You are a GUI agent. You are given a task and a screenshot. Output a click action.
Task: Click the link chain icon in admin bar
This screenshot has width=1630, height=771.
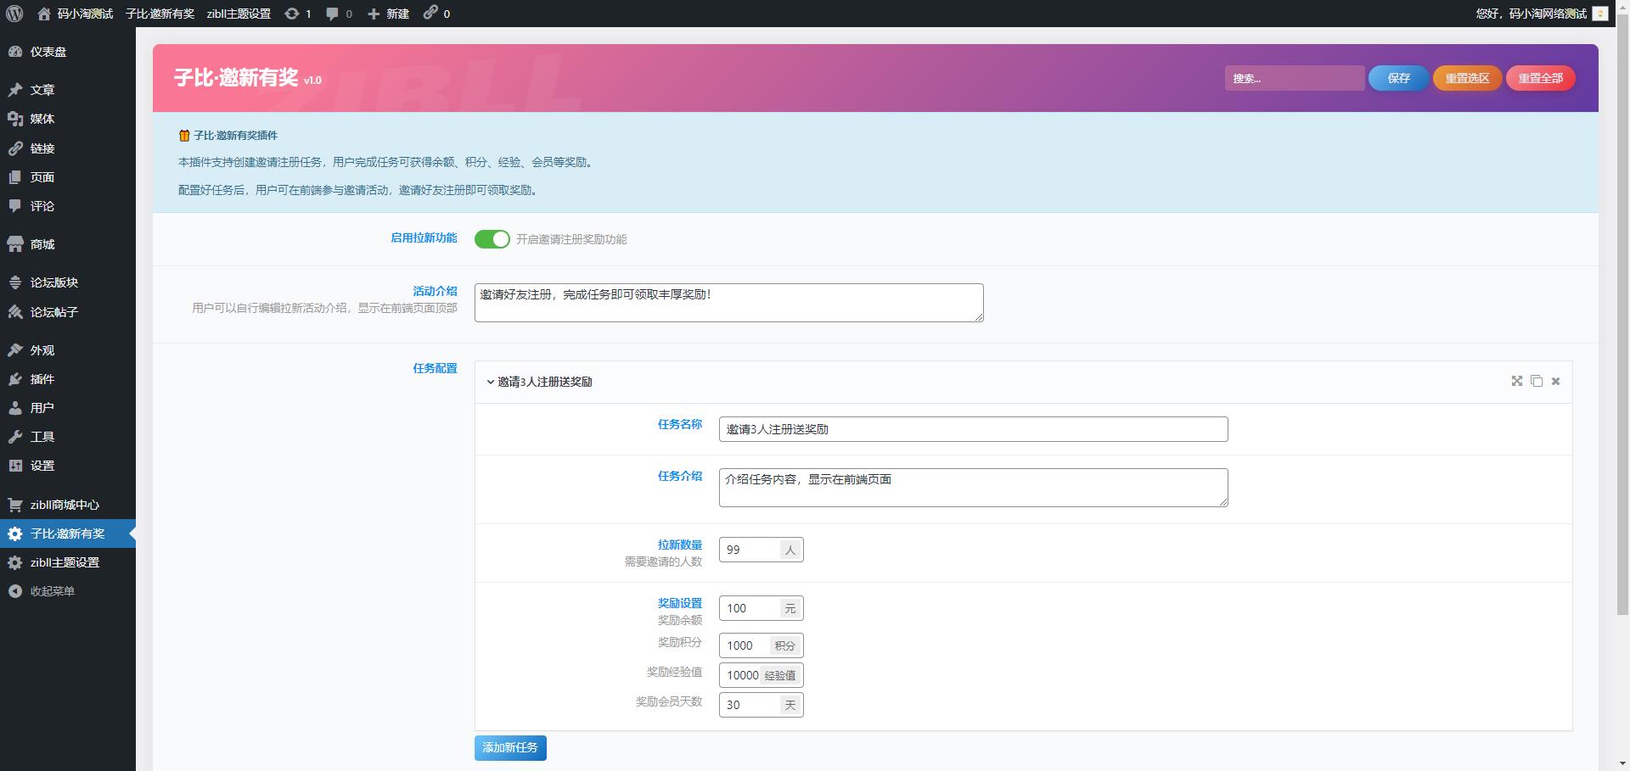tap(431, 13)
